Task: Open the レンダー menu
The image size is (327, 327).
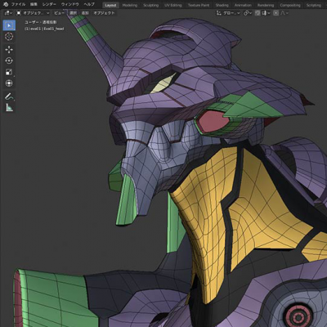Action: coord(49,5)
